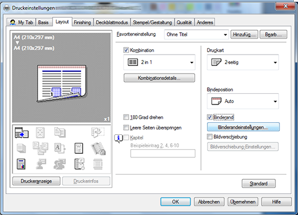Click the greyed page icon with four arrows
298x215 pixels.
point(40,132)
